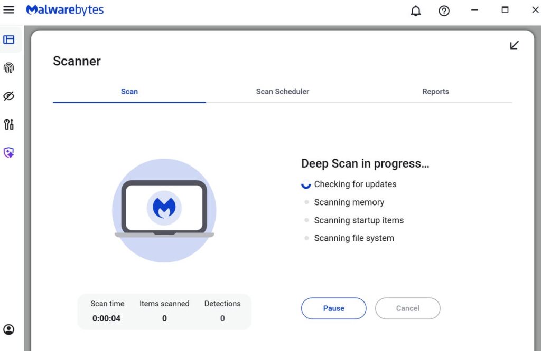Open the fingerprint sidebar icon
The width and height of the screenshot is (541, 351).
[8, 68]
